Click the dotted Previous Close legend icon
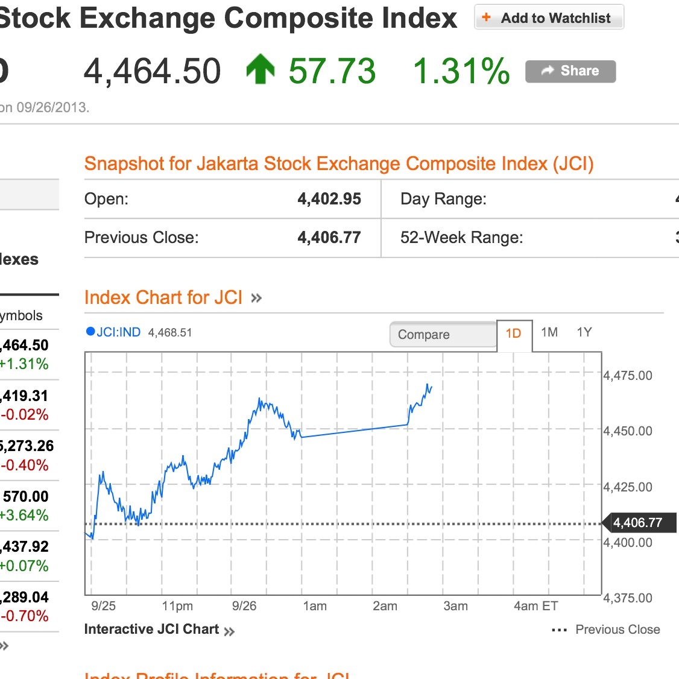Screen dimensions: 679x679 pos(559,630)
